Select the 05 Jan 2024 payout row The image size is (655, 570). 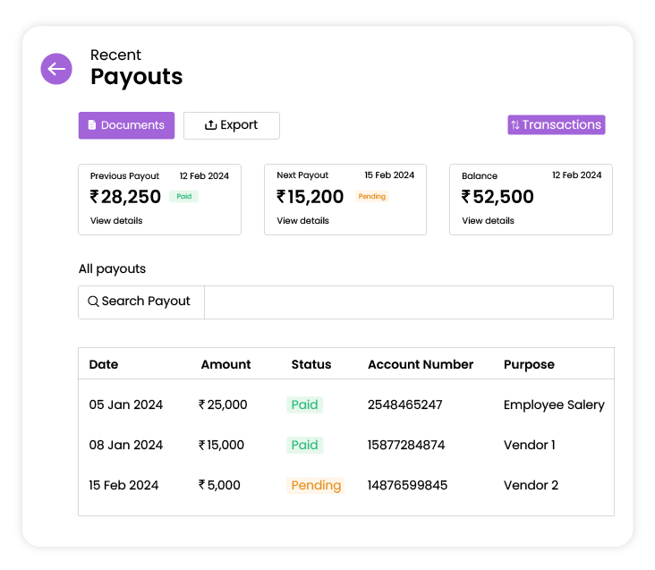346,404
